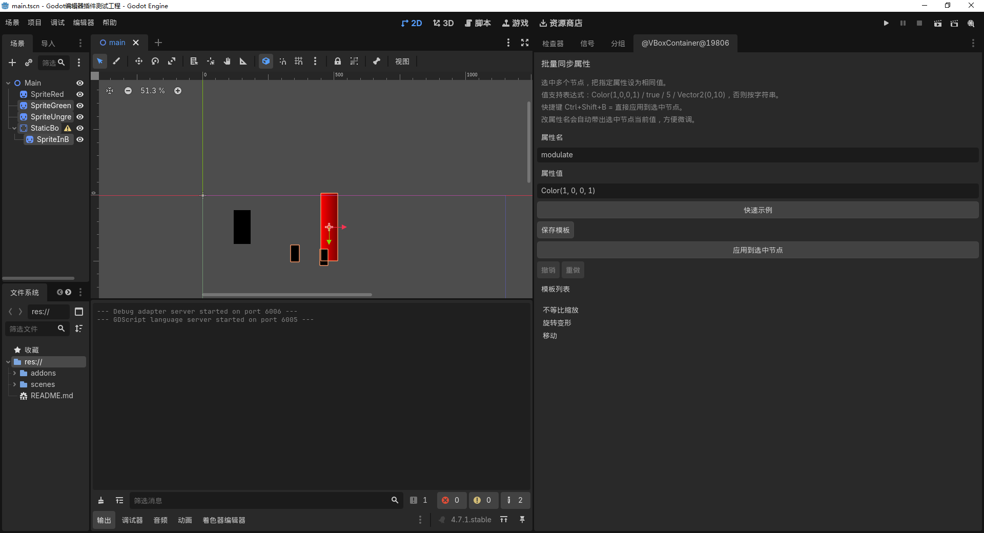The height and width of the screenshot is (533, 984).
Task: Toggle visibility of the Main node
Action: pyautogui.click(x=80, y=83)
